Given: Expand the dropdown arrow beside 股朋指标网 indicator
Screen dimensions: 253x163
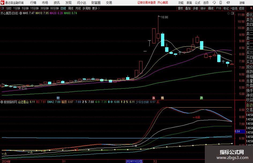Looking at the screenshot, I should coord(2,102).
